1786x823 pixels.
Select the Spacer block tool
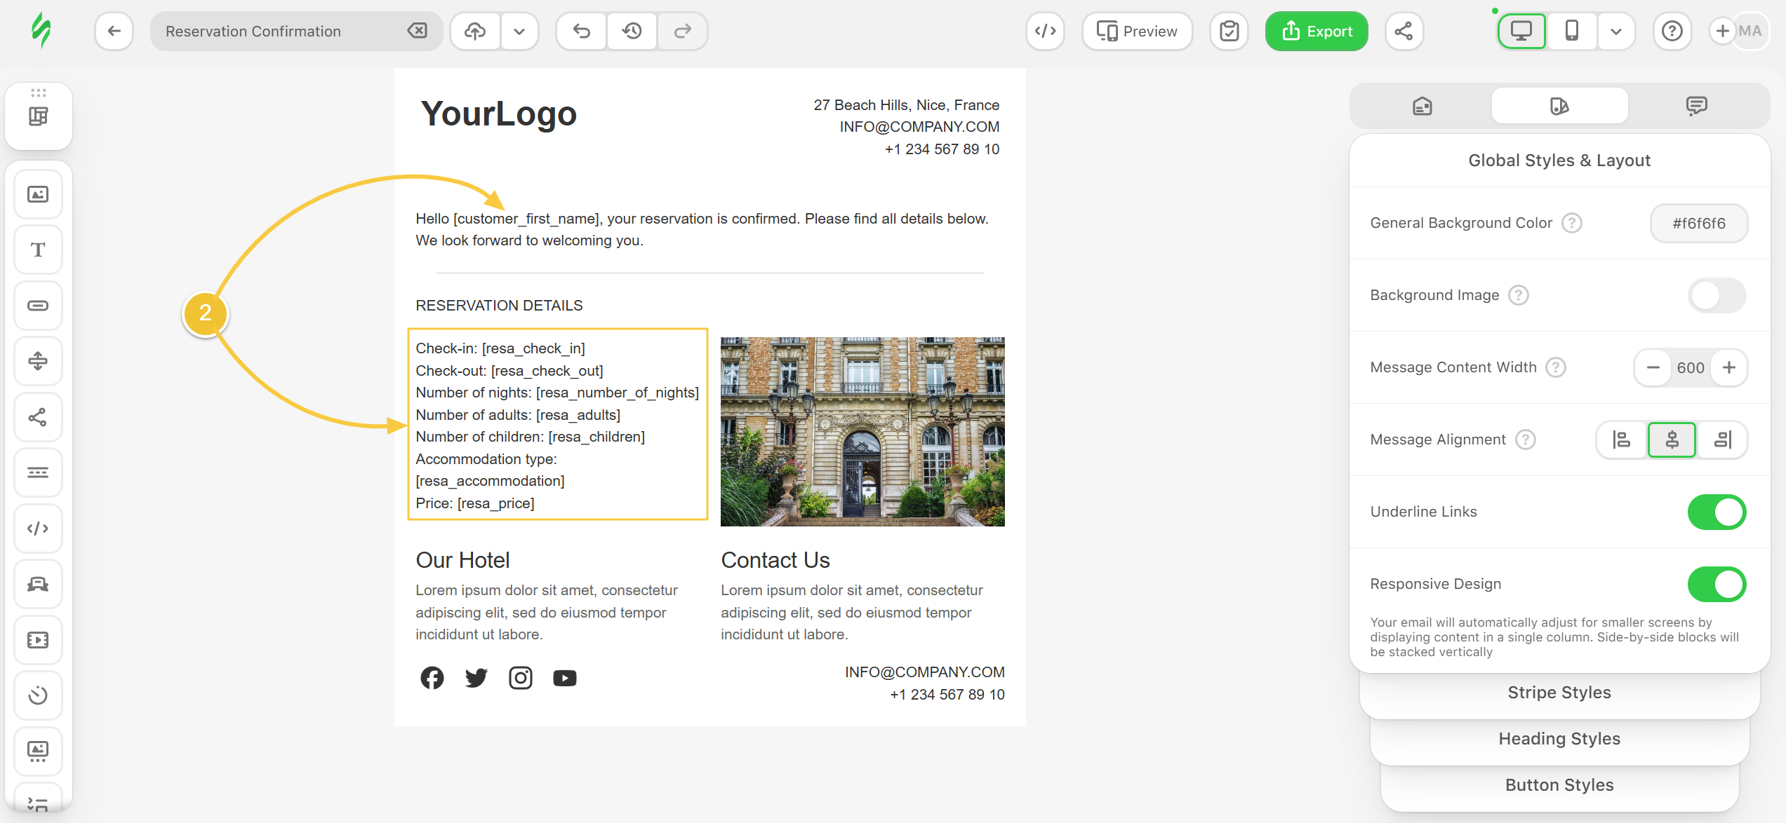(x=39, y=361)
